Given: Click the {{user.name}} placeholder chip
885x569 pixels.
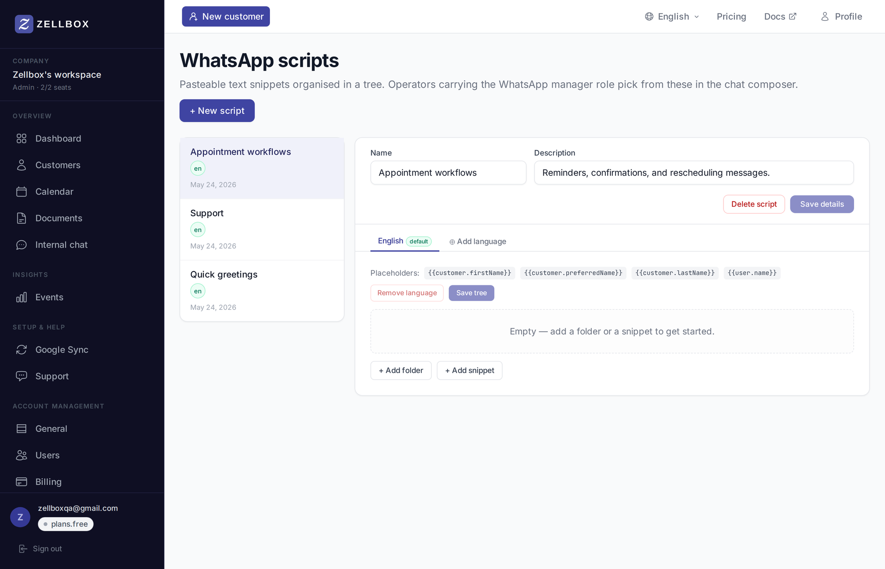Looking at the screenshot, I should [x=752, y=273].
